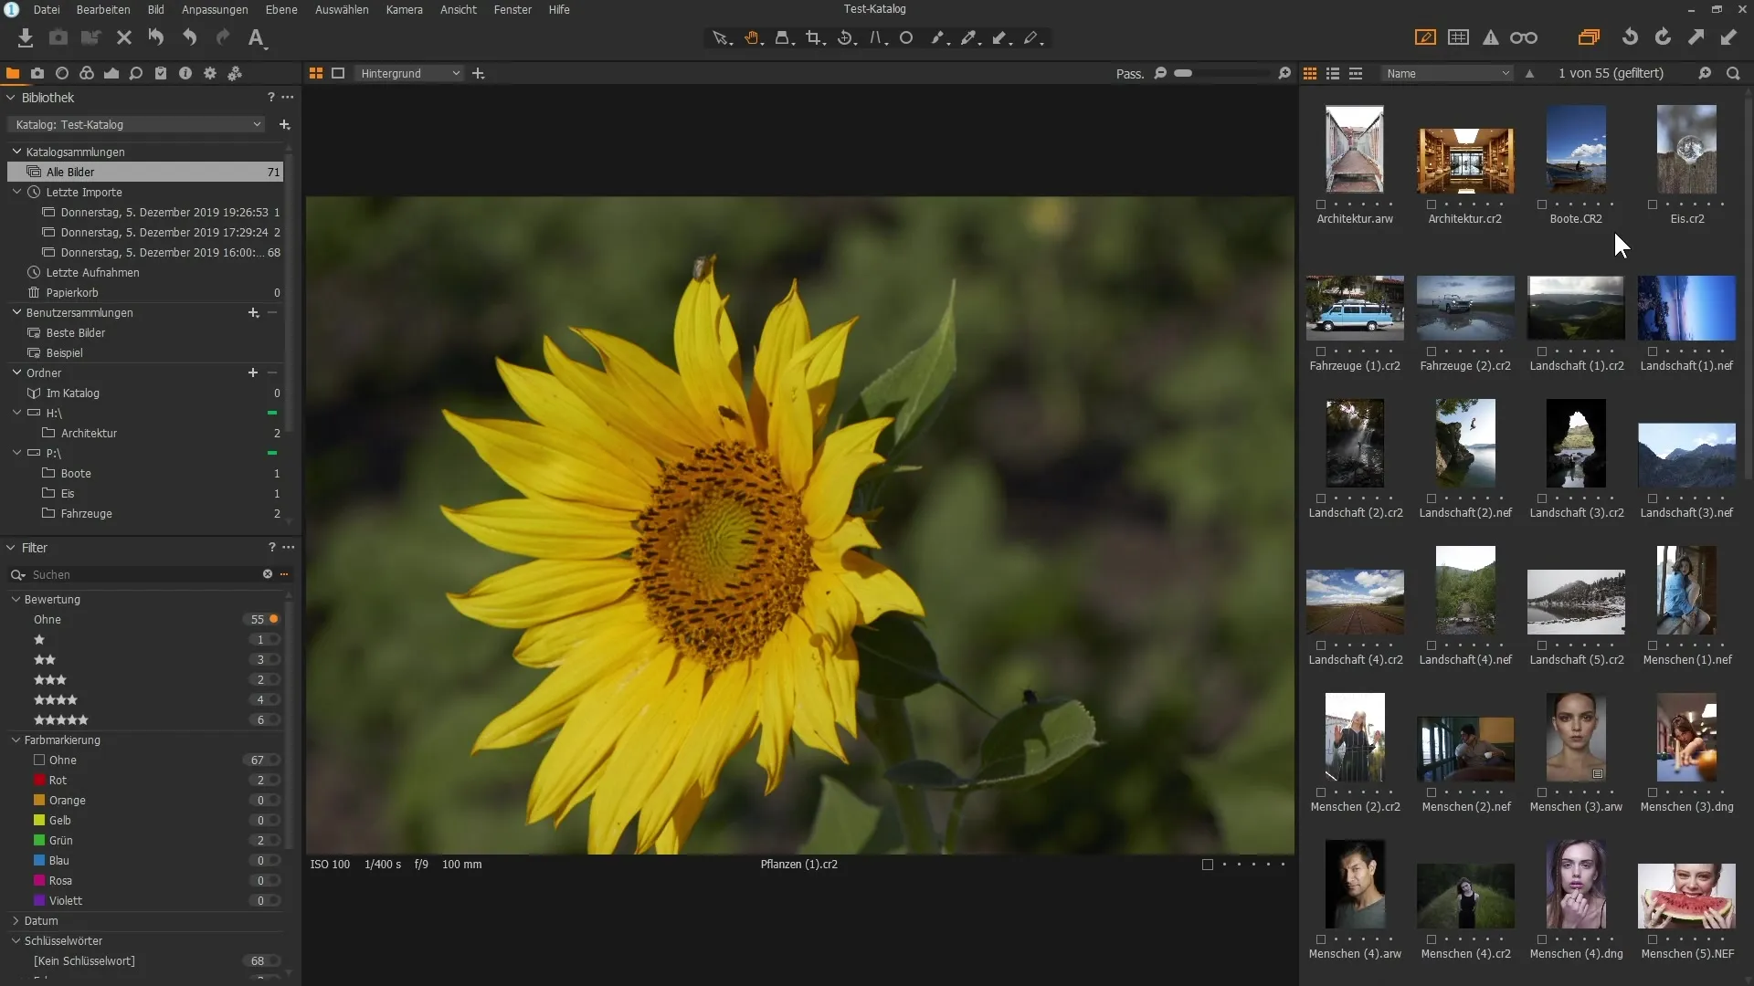Screen dimensions: 1754x986
Task: Select the Menschen (5).NEF watermelon thumbnail
Action: [x=1686, y=896]
